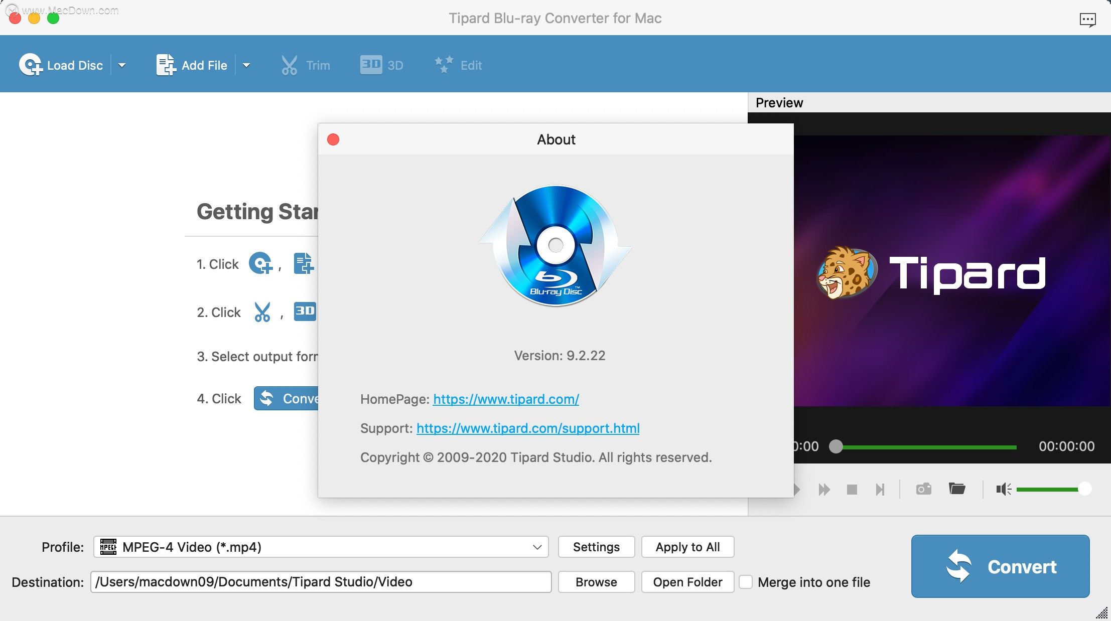
Task: Click the Add File toolbar button
Action: 192,65
